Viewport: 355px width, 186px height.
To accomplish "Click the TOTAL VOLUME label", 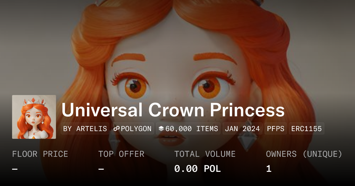I will 205,154.
